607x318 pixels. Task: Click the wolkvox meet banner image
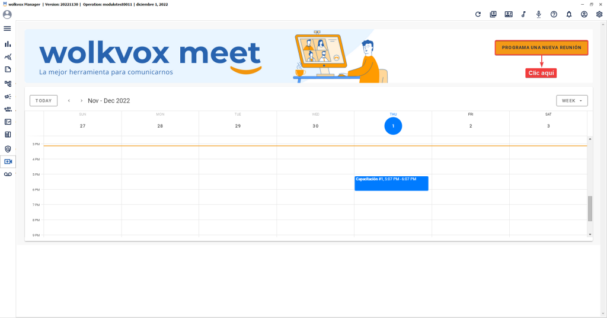click(308, 56)
